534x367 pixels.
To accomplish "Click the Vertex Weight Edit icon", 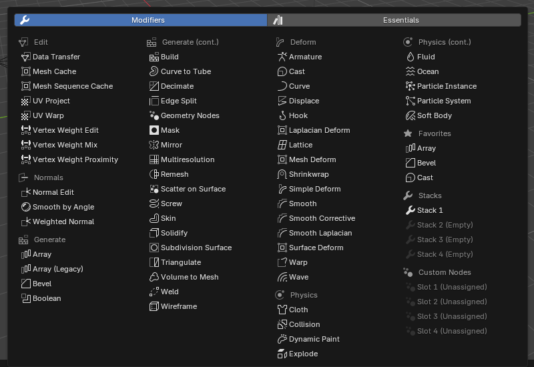I will point(25,130).
